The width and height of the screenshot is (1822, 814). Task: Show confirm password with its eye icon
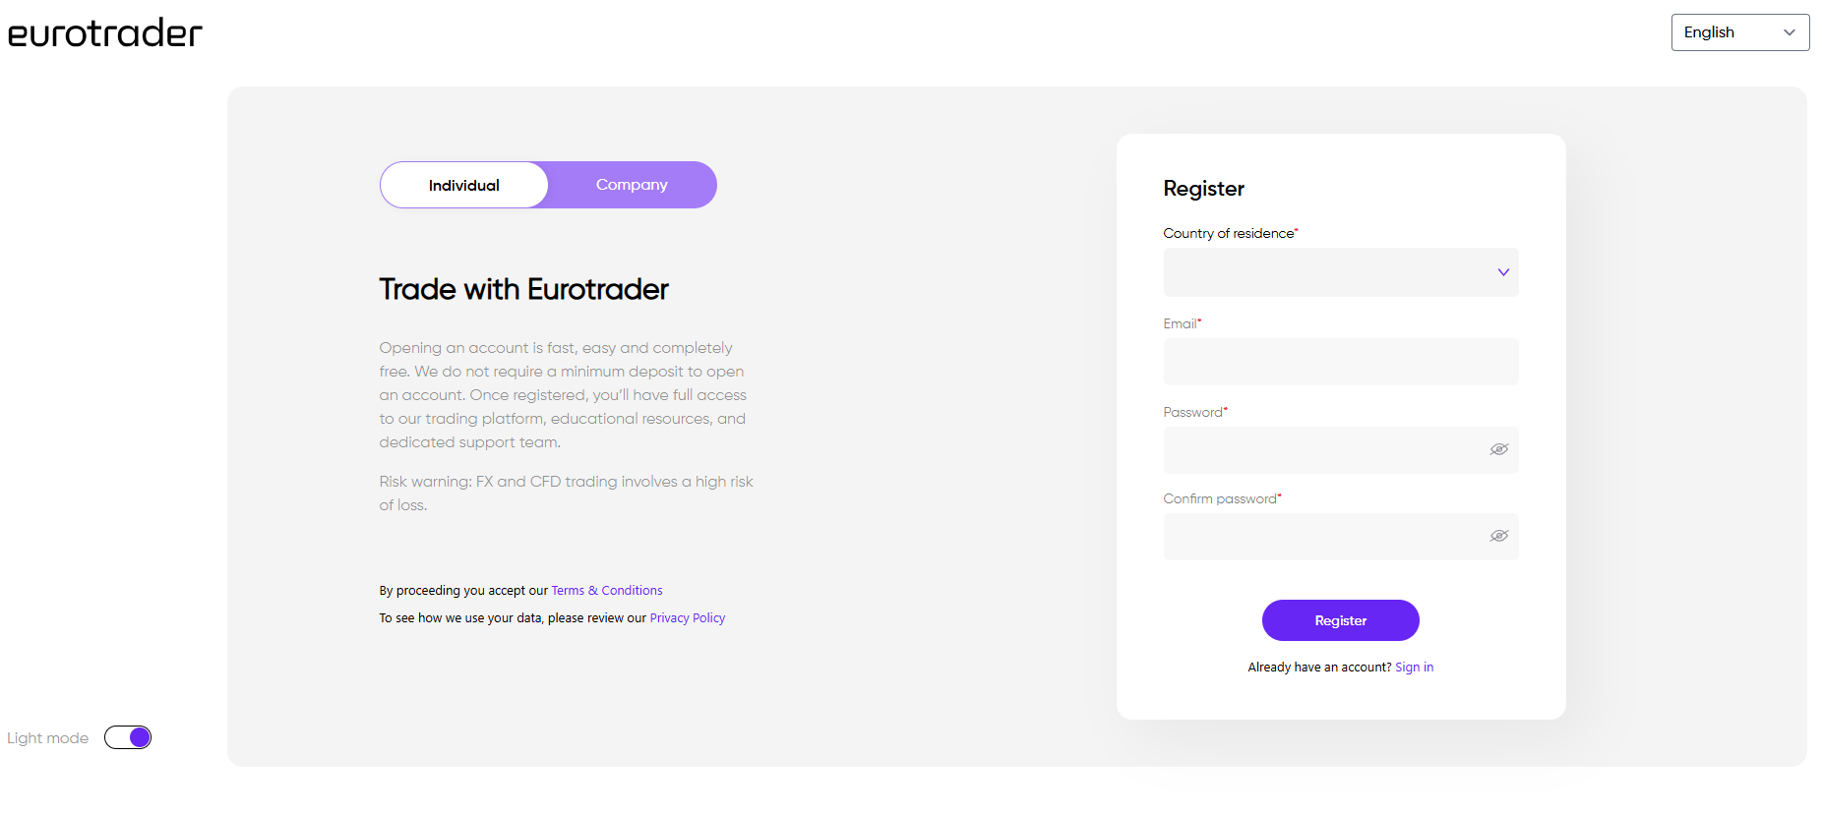[x=1498, y=536]
